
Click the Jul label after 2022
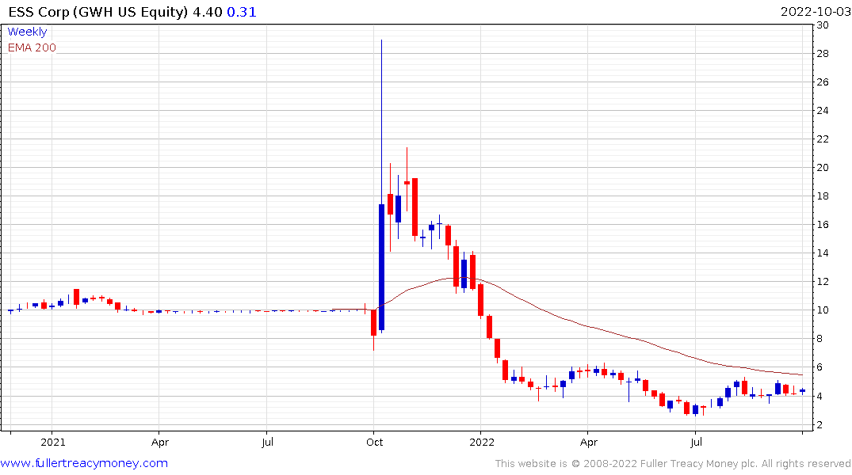696,442
